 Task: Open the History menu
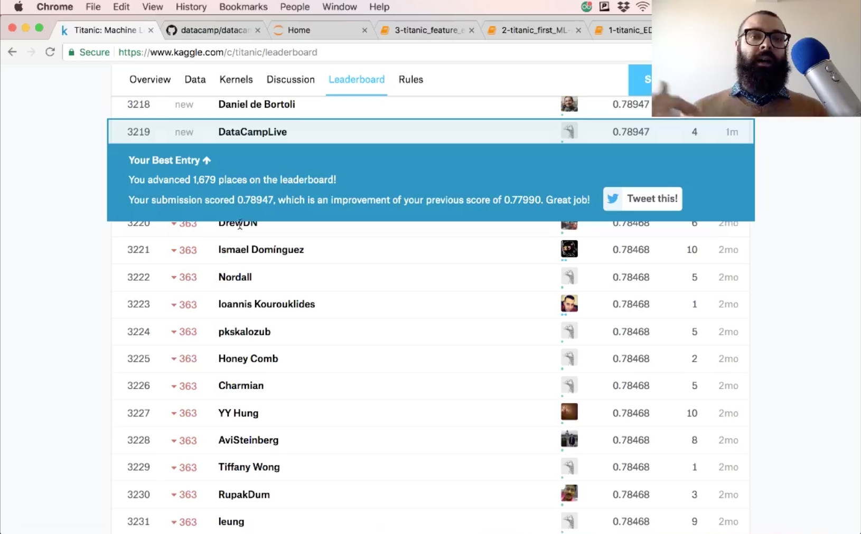(x=191, y=7)
